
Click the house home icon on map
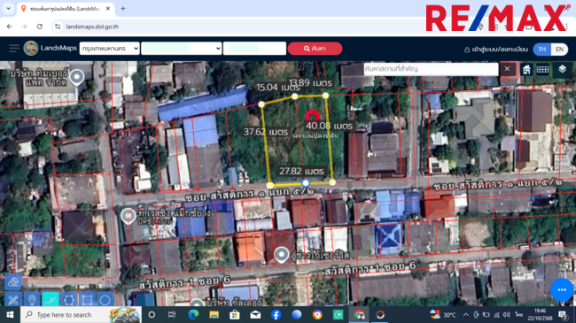pyautogui.click(x=526, y=69)
